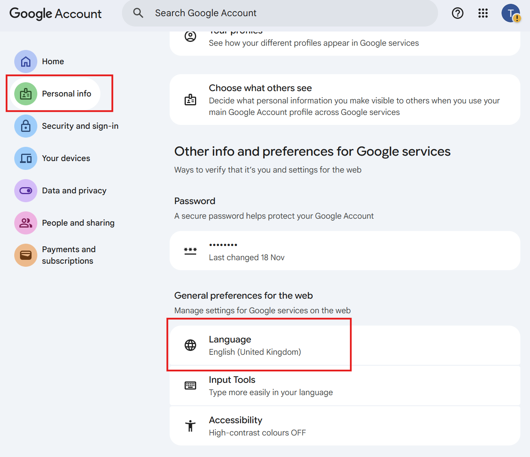Open the Help question mark icon
This screenshot has width=530, height=457.
(x=457, y=13)
